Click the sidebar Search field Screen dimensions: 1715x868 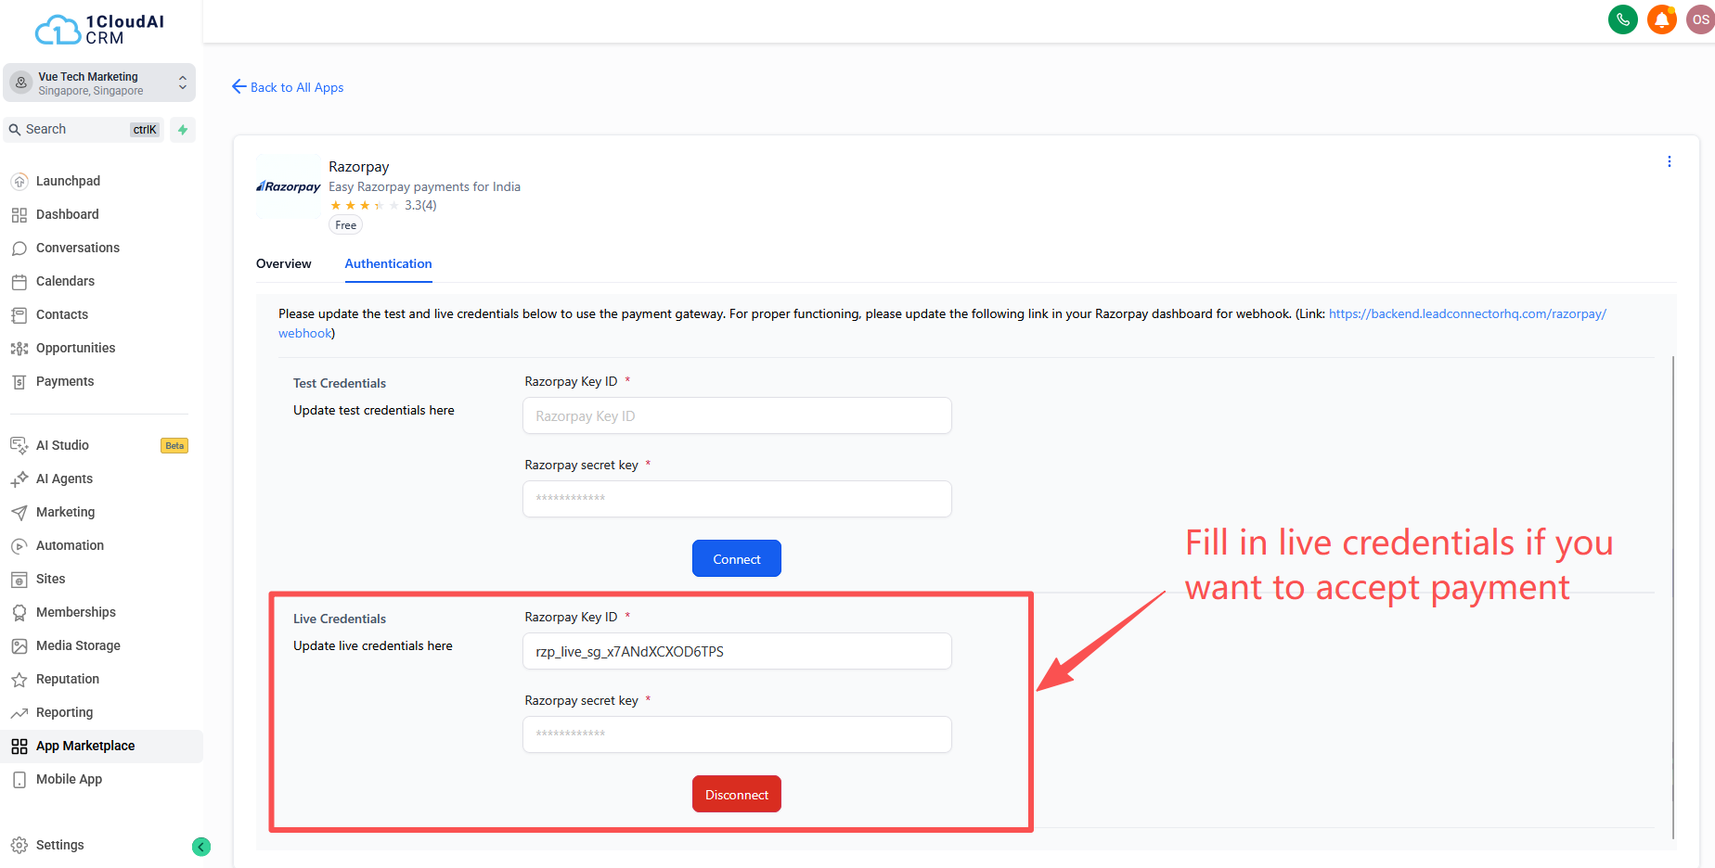point(84,130)
